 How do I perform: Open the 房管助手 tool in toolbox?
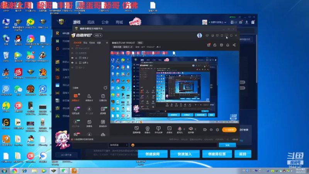89,98
